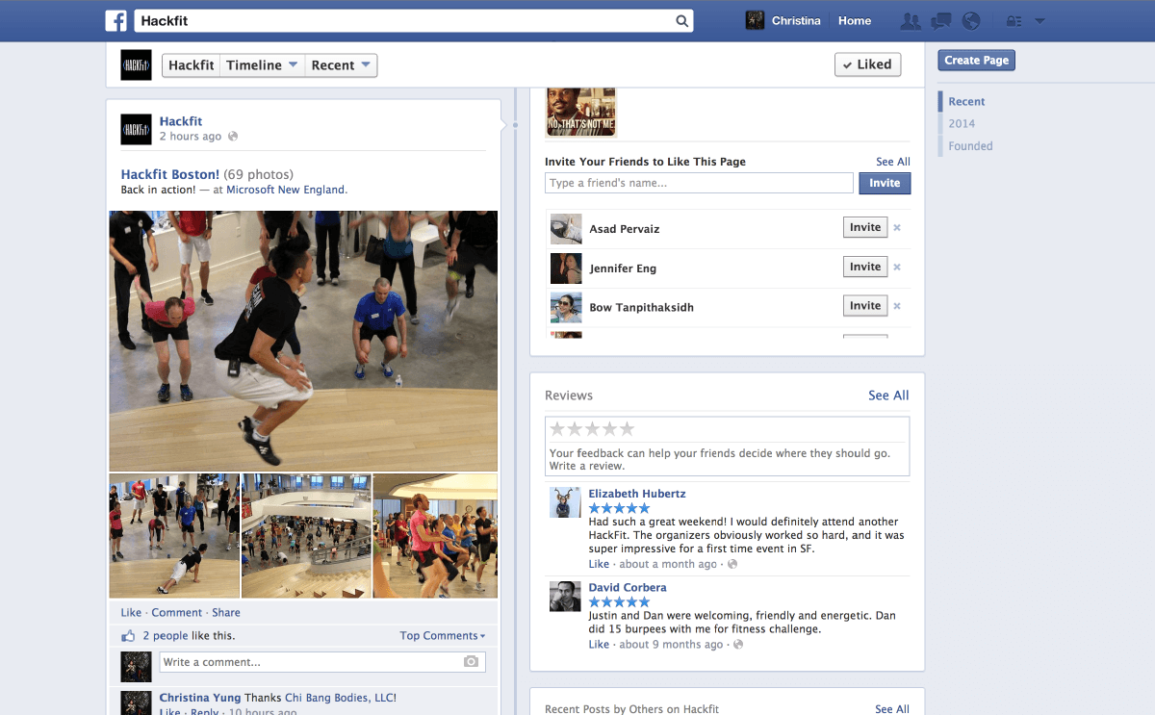Jump to Founded in timeline navigator

970,146
